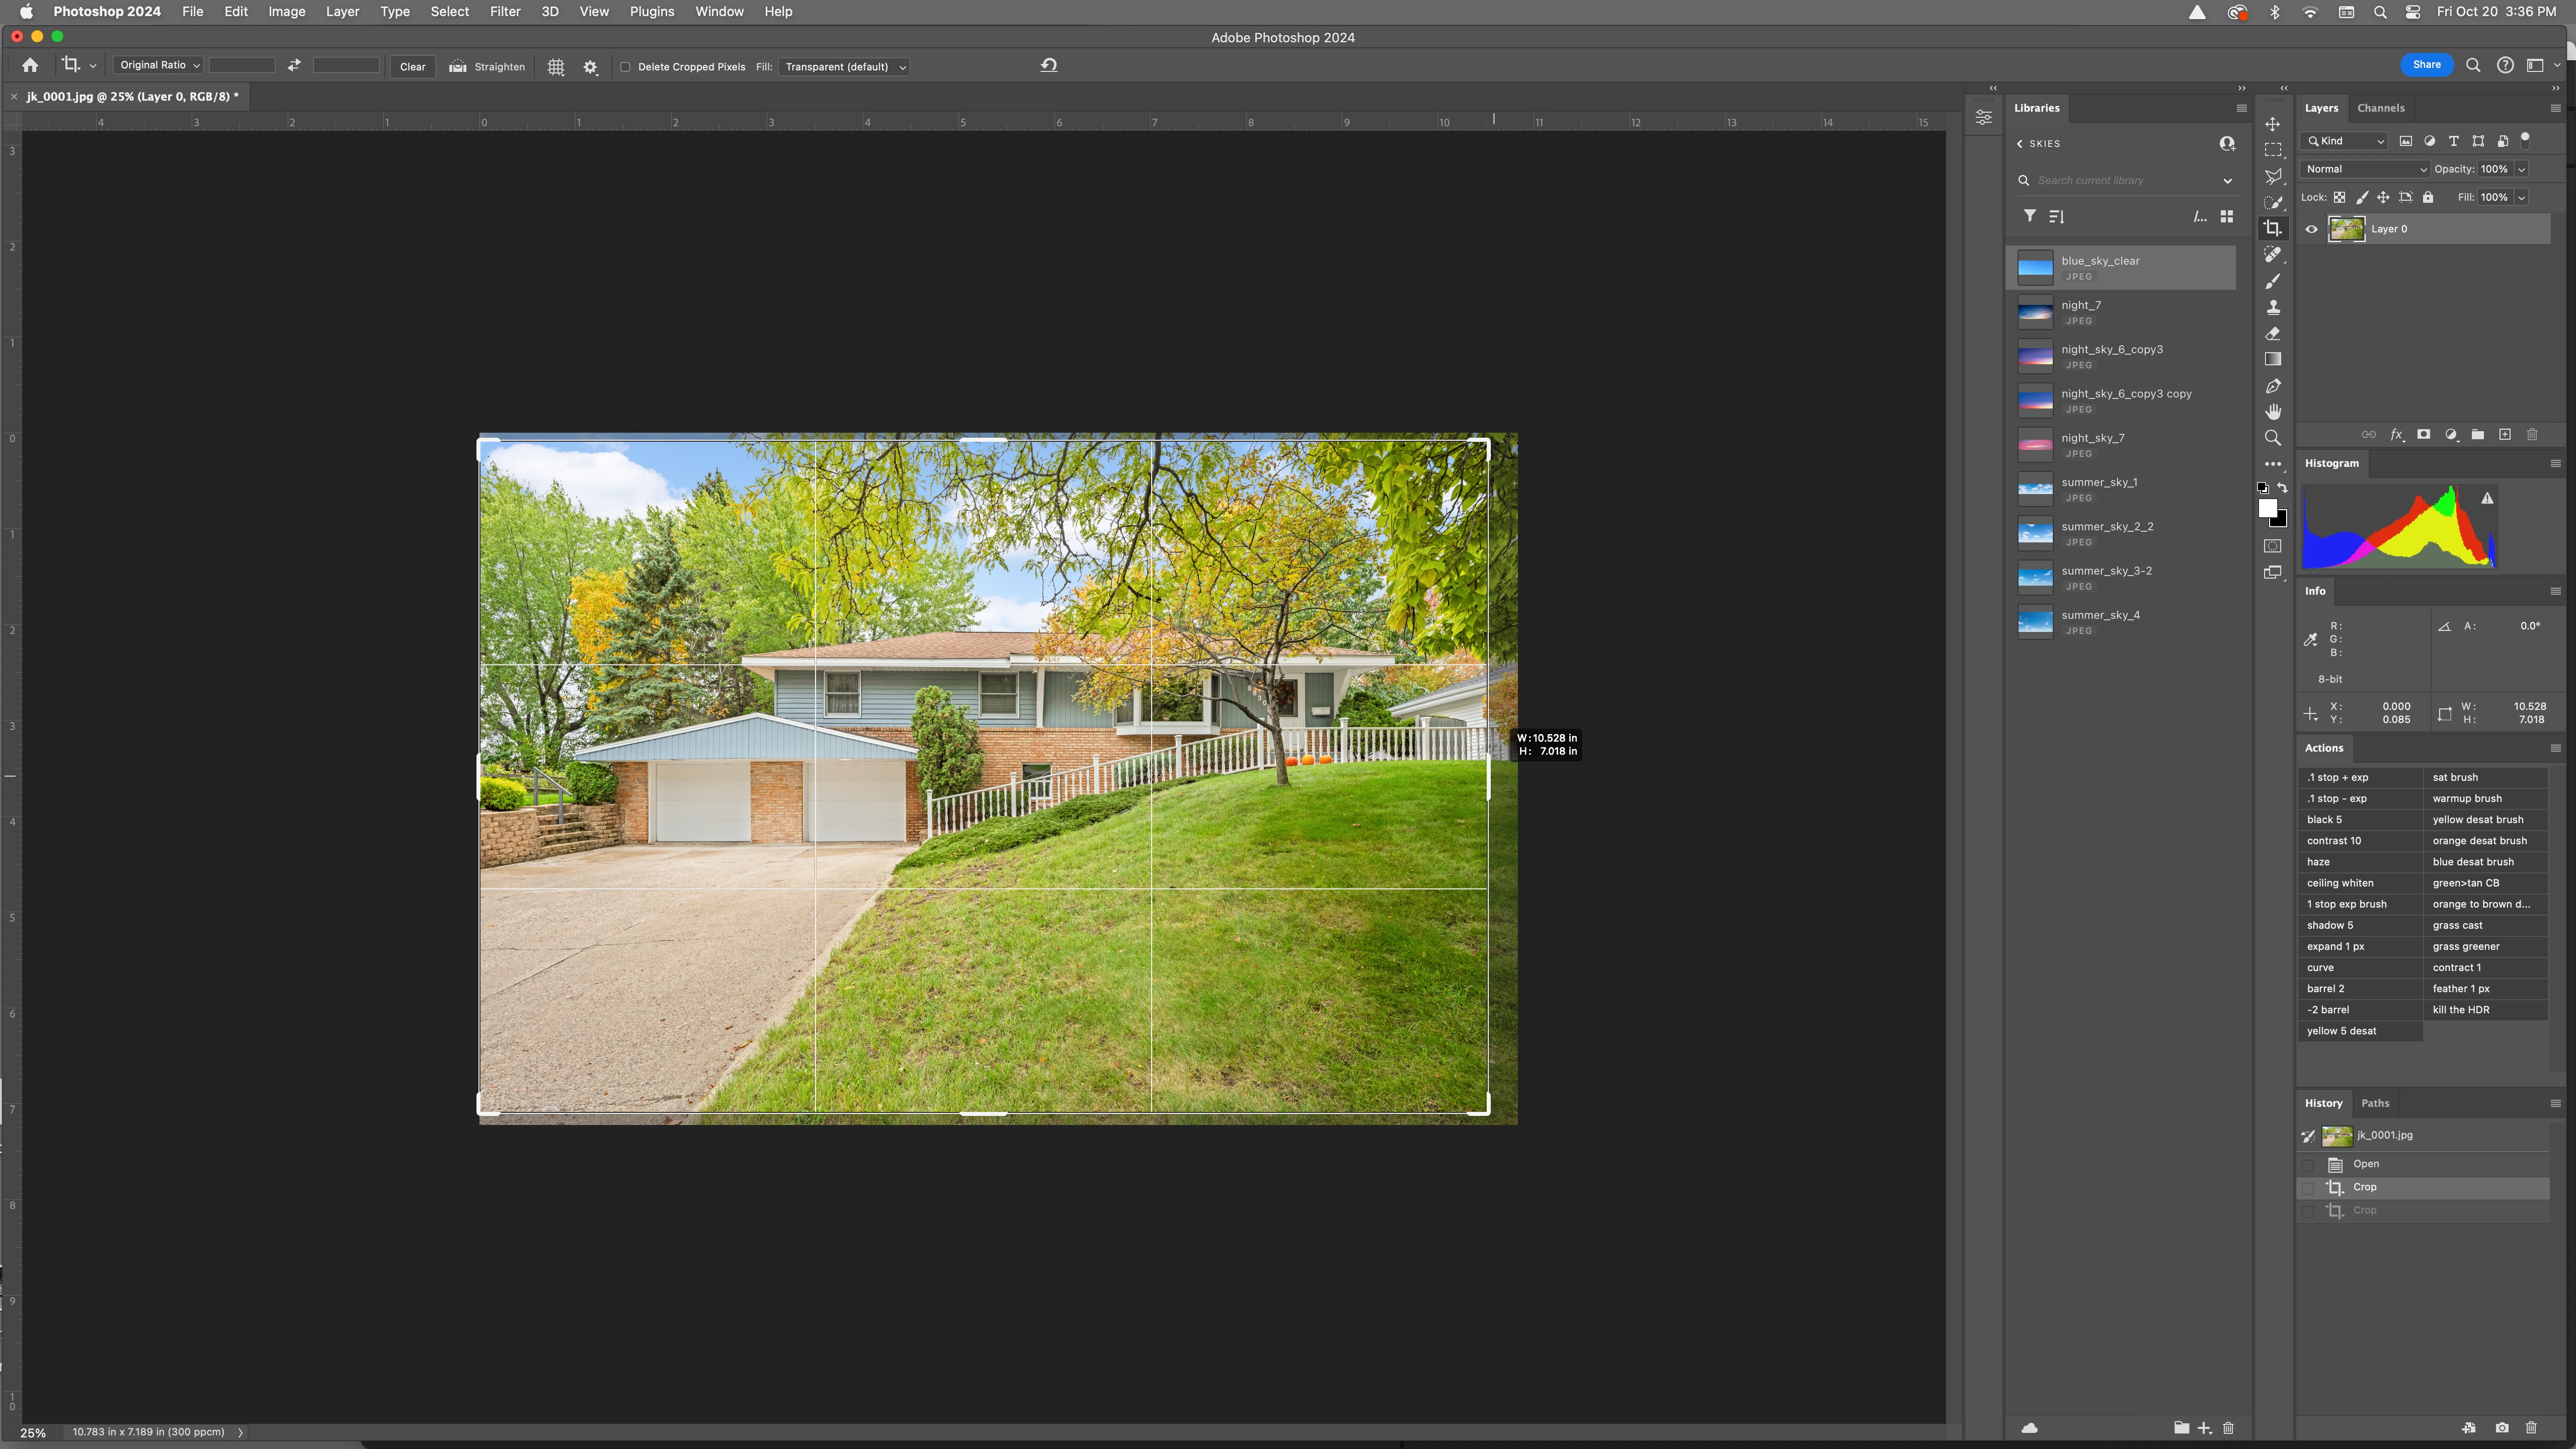Select the Gradient tool
Image resolution: width=2576 pixels, height=1449 pixels.
(x=2273, y=360)
